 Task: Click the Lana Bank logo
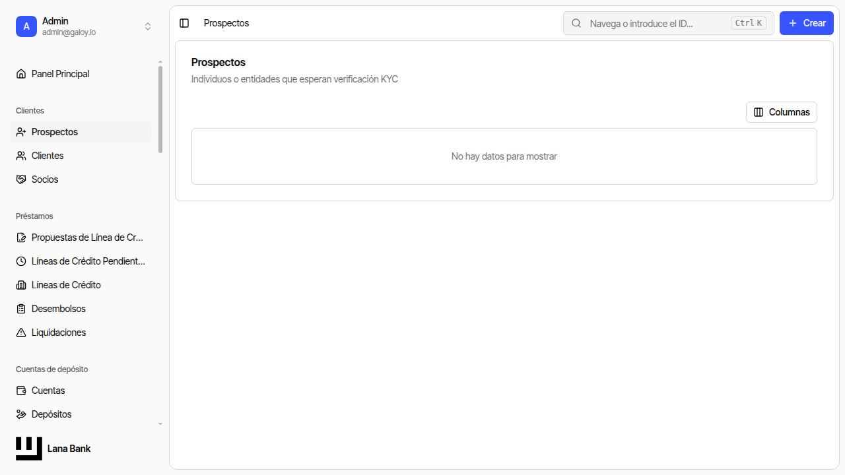tap(29, 449)
